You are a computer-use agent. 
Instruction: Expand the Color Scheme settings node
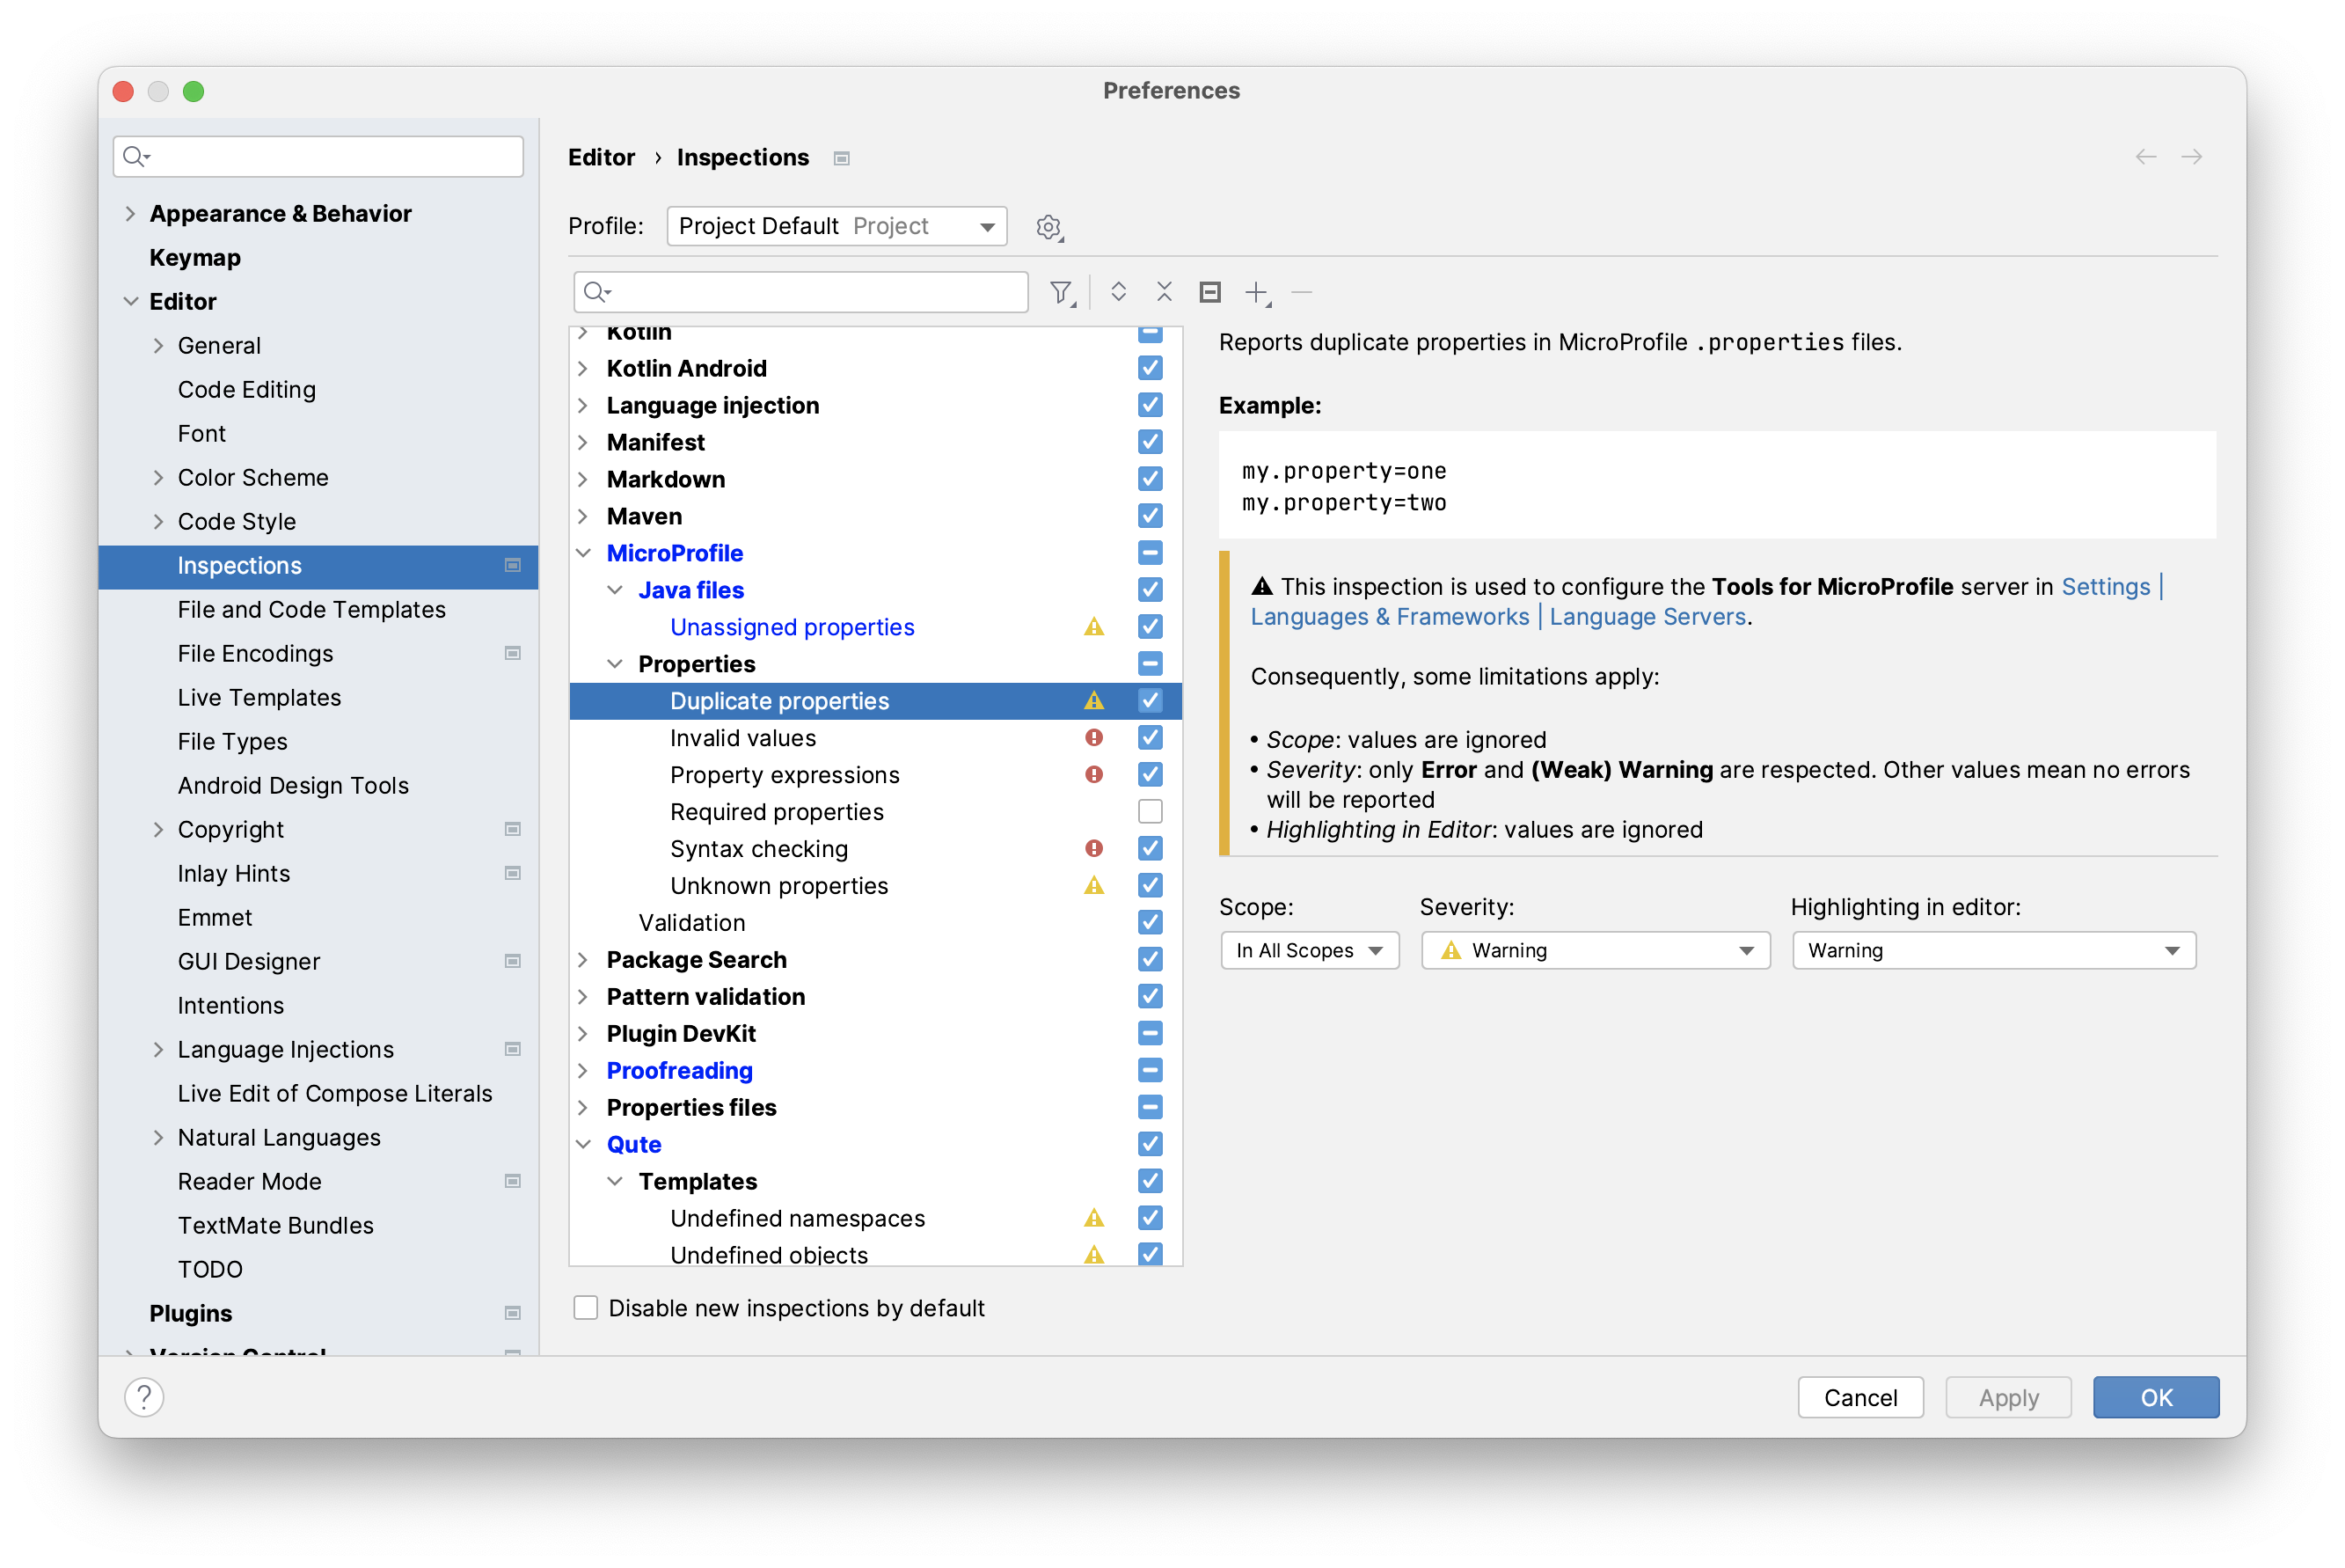(158, 478)
